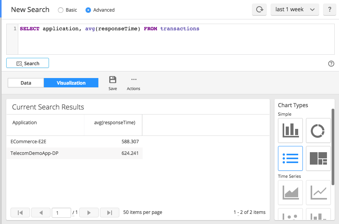Select the Advanced search mode radio
Viewport: 339px width, 224px height.
coord(88,10)
